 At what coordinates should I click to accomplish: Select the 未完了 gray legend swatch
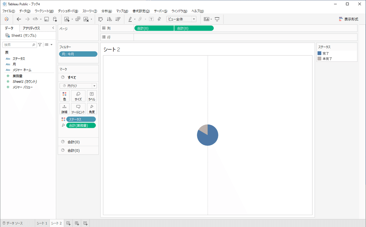tap(319, 58)
